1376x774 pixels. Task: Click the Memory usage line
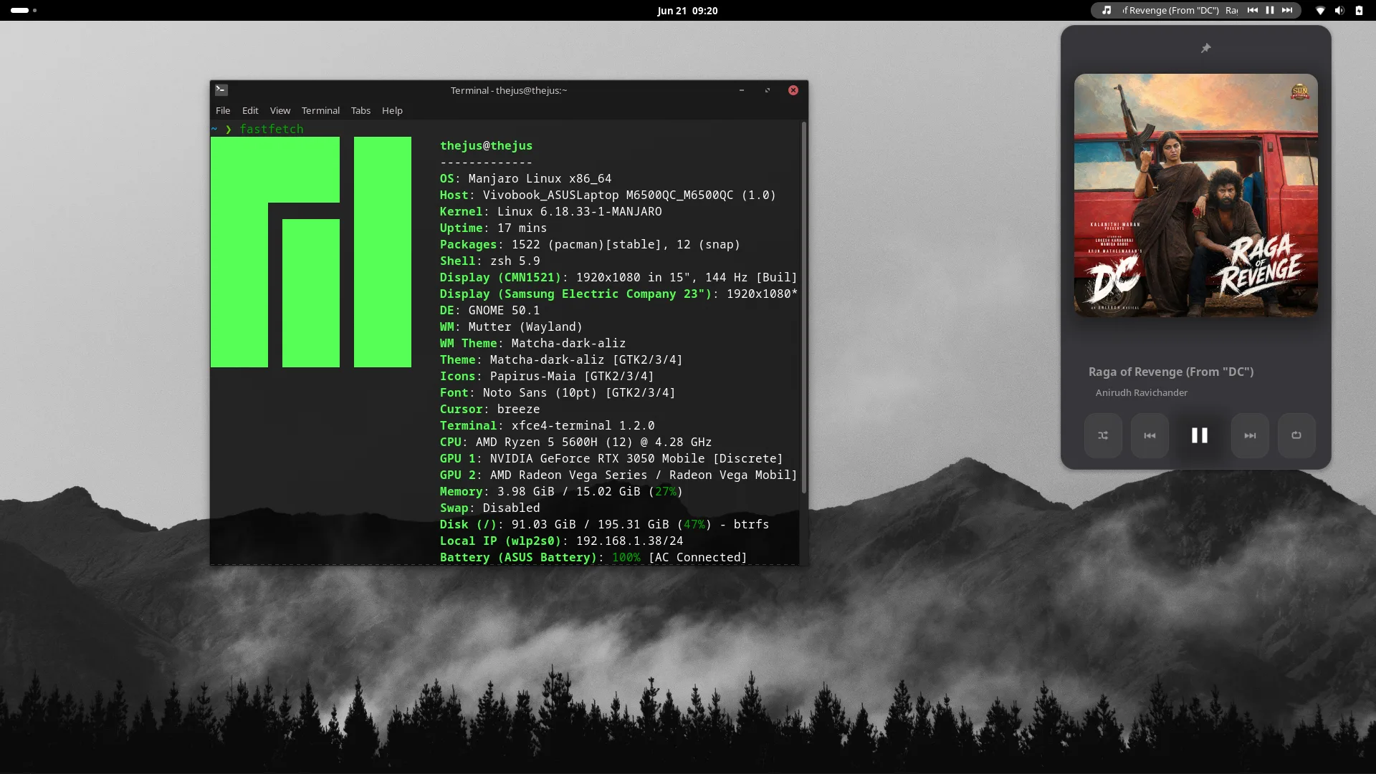coord(562,491)
